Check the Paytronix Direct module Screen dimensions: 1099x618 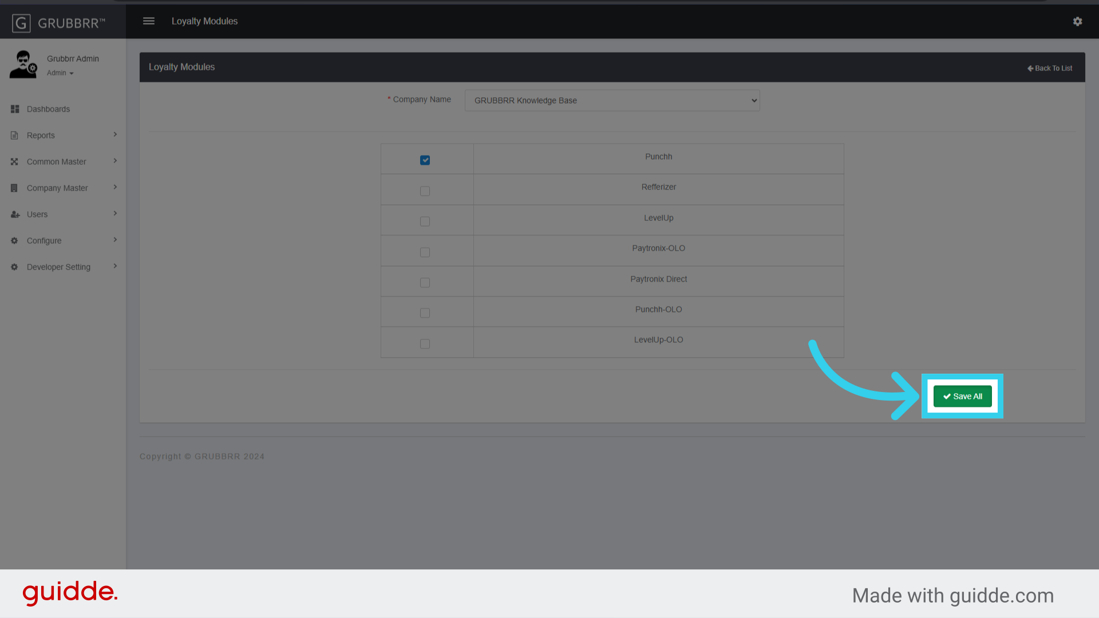[425, 283]
